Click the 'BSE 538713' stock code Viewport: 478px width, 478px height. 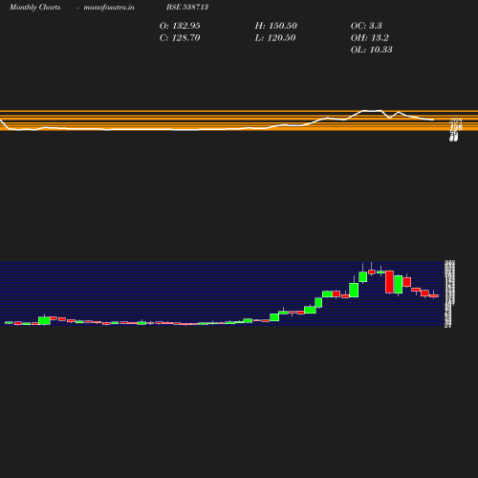click(187, 7)
